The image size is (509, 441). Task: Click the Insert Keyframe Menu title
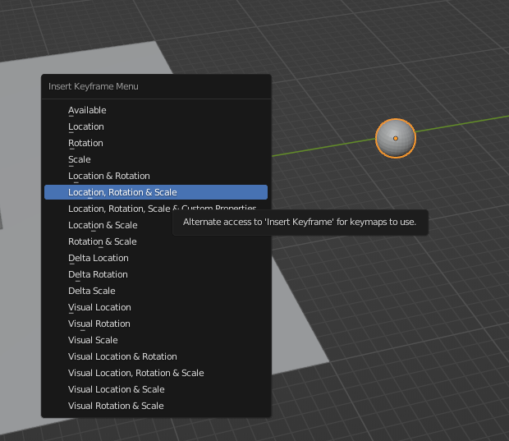[x=94, y=86]
